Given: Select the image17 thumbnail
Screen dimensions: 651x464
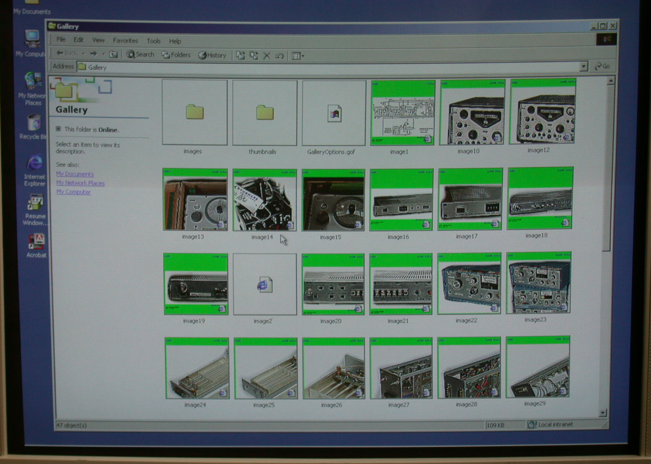Looking at the screenshot, I should coord(470,200).
